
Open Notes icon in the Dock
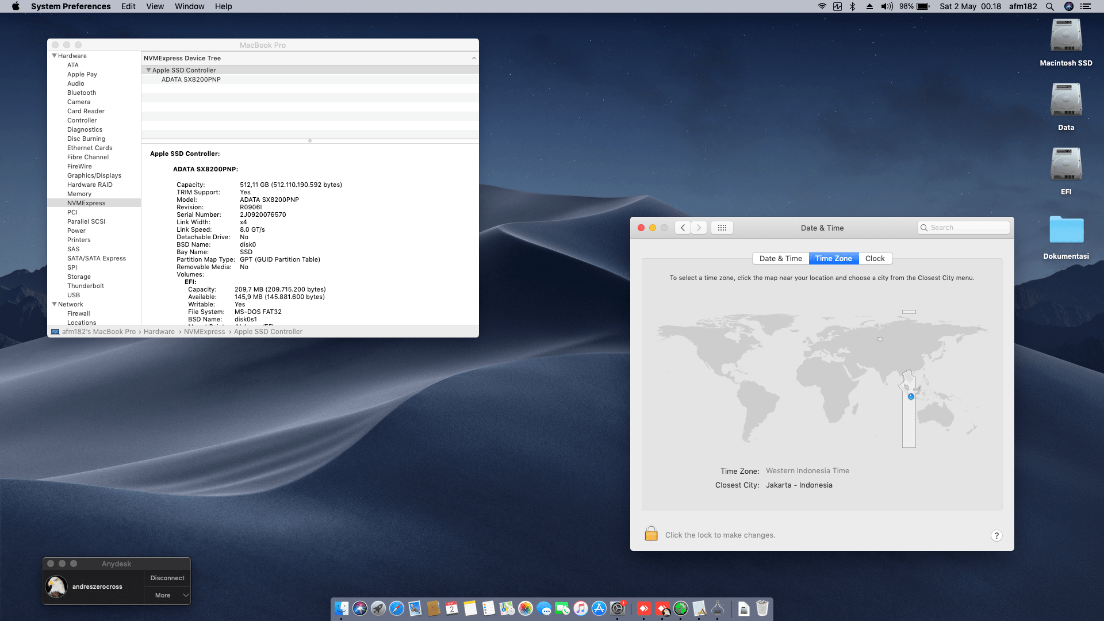tap(470, 608)
